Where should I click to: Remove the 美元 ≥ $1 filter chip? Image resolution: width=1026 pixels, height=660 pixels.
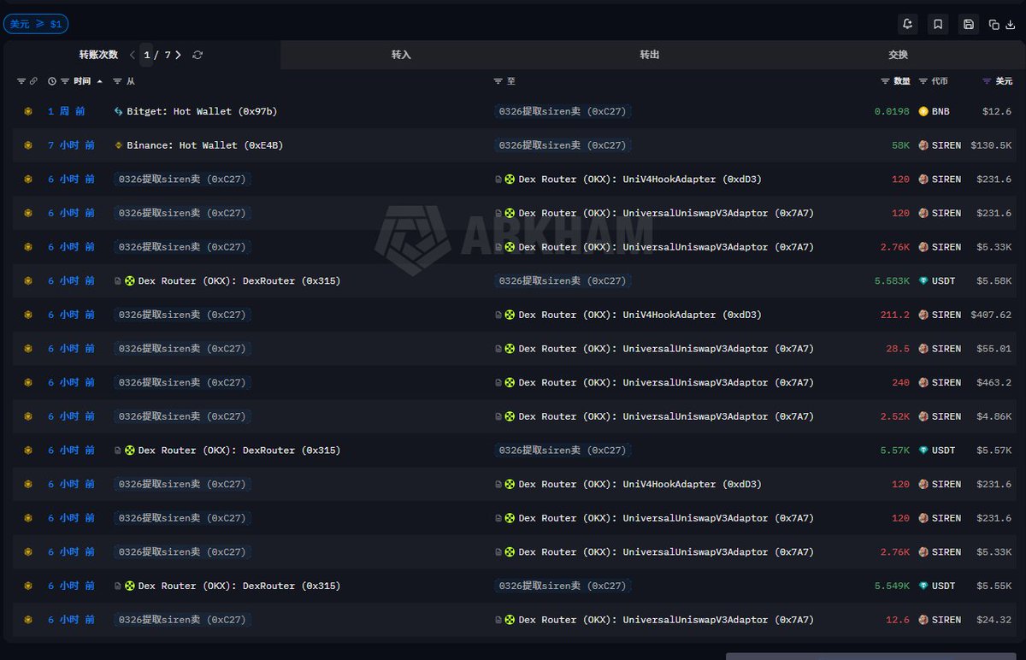click(x=36, y=24)
